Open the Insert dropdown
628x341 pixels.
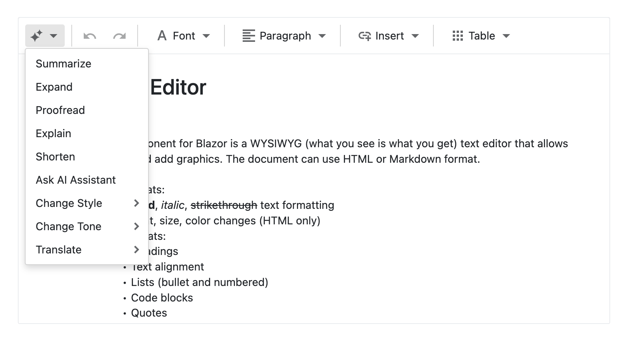tap(416, 36)
